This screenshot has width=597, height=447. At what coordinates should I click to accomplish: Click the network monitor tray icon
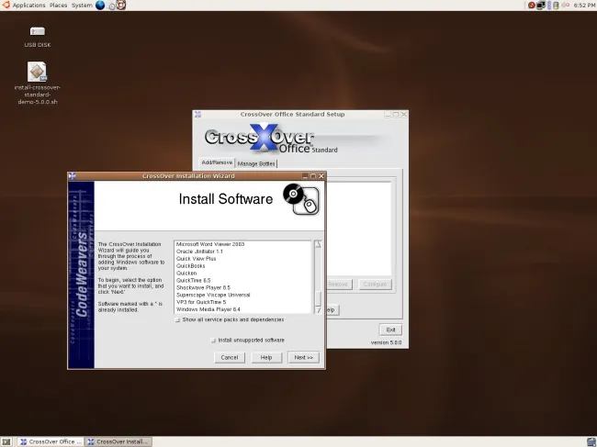point(542,6)
